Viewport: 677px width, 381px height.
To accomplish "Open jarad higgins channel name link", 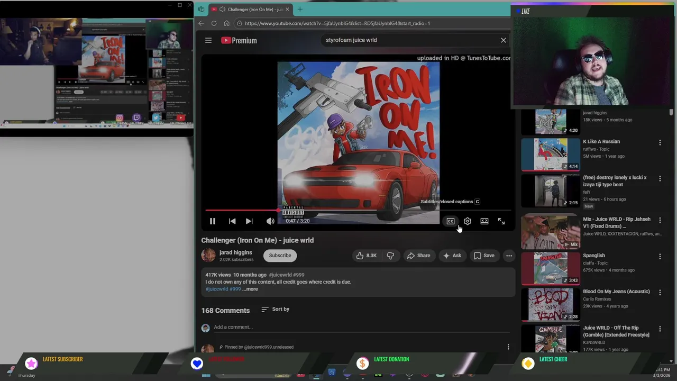I will [x=236, y=252].
